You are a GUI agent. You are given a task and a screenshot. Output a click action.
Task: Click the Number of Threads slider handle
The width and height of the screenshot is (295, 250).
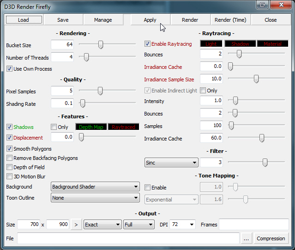(86, 57)
